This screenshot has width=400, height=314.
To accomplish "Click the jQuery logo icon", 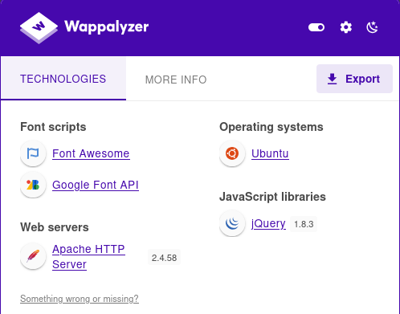I will (232, 223).
